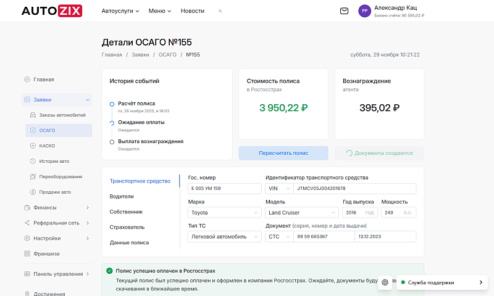The width and height of the screenshot is (494, 296).
Task: Open the Меню dropdown in header
Action: coord(160,11)
